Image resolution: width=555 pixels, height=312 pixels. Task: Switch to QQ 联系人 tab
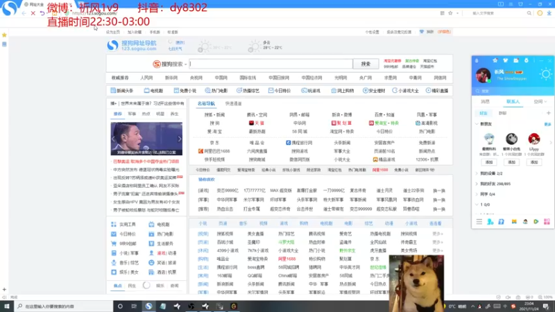pos(513,101)
